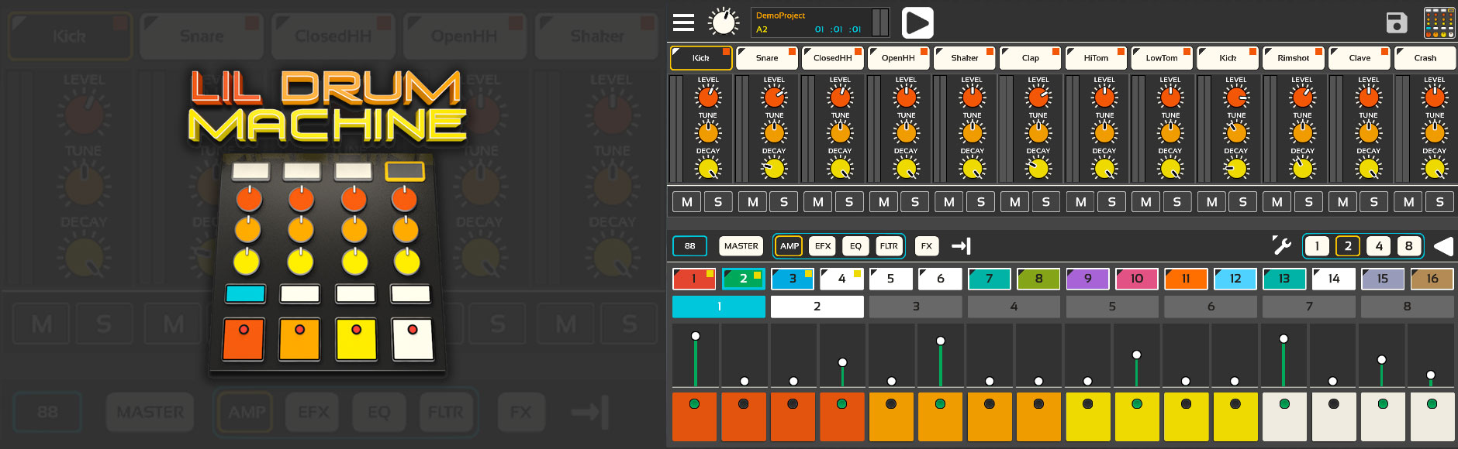
Task: Mute the Clap channel
Action: 1015,202
